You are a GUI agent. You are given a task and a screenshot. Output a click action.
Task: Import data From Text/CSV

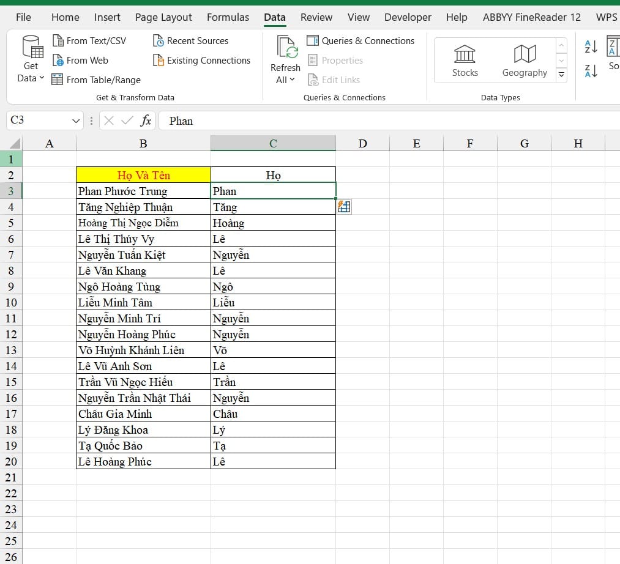[x=89, y=41]
